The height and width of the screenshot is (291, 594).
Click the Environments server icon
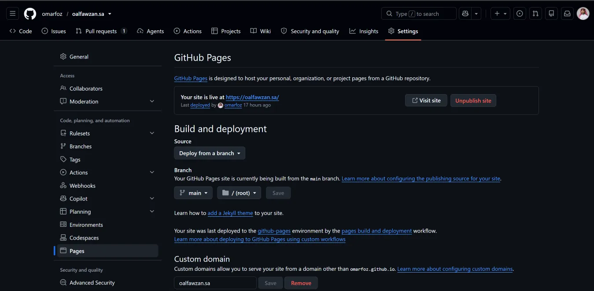tap(63, 225)
